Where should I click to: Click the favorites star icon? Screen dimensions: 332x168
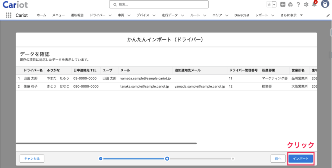point(269,5)
